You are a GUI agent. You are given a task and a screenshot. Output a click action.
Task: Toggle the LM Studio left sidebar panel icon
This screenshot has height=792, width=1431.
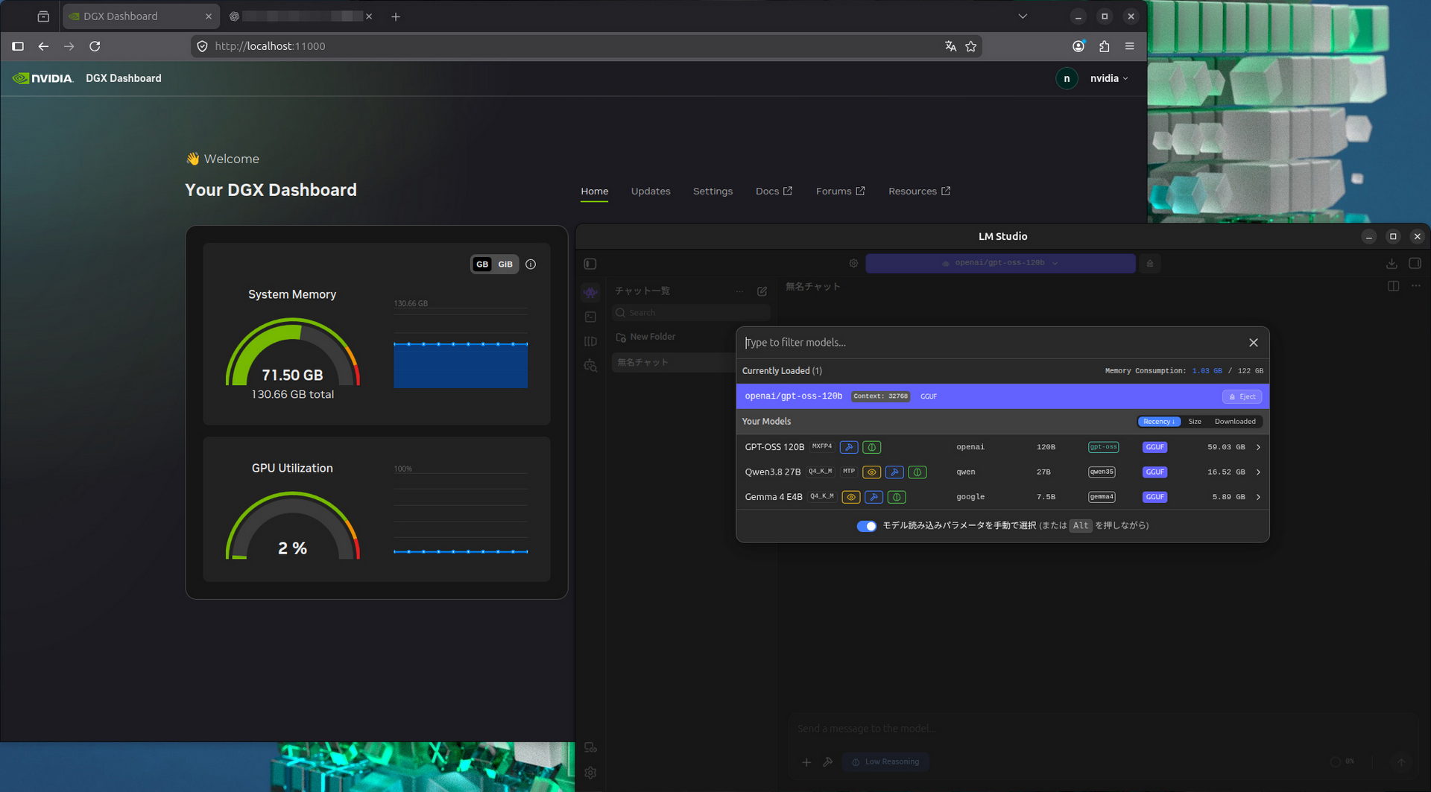[590, 264]
